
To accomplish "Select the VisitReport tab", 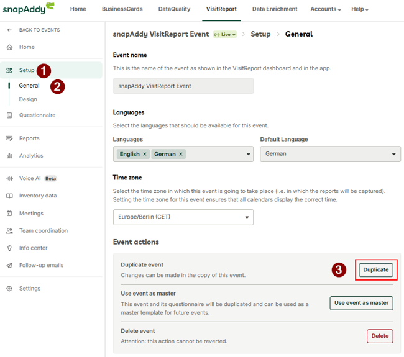I will click(221, 9).
